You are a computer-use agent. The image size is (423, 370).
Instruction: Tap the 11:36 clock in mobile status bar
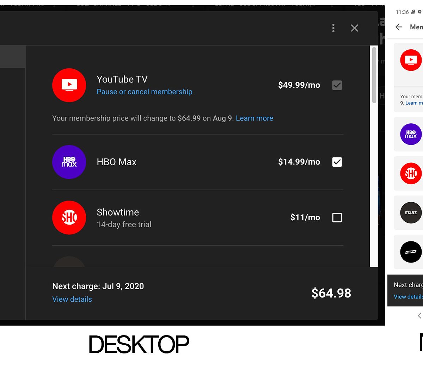pos(402,12)
